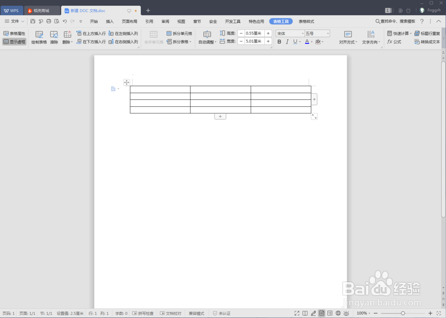Click the table move handle icon
The height and width of the screenshot is (318, 446).
pyautogui.click(x=127, y=82)
